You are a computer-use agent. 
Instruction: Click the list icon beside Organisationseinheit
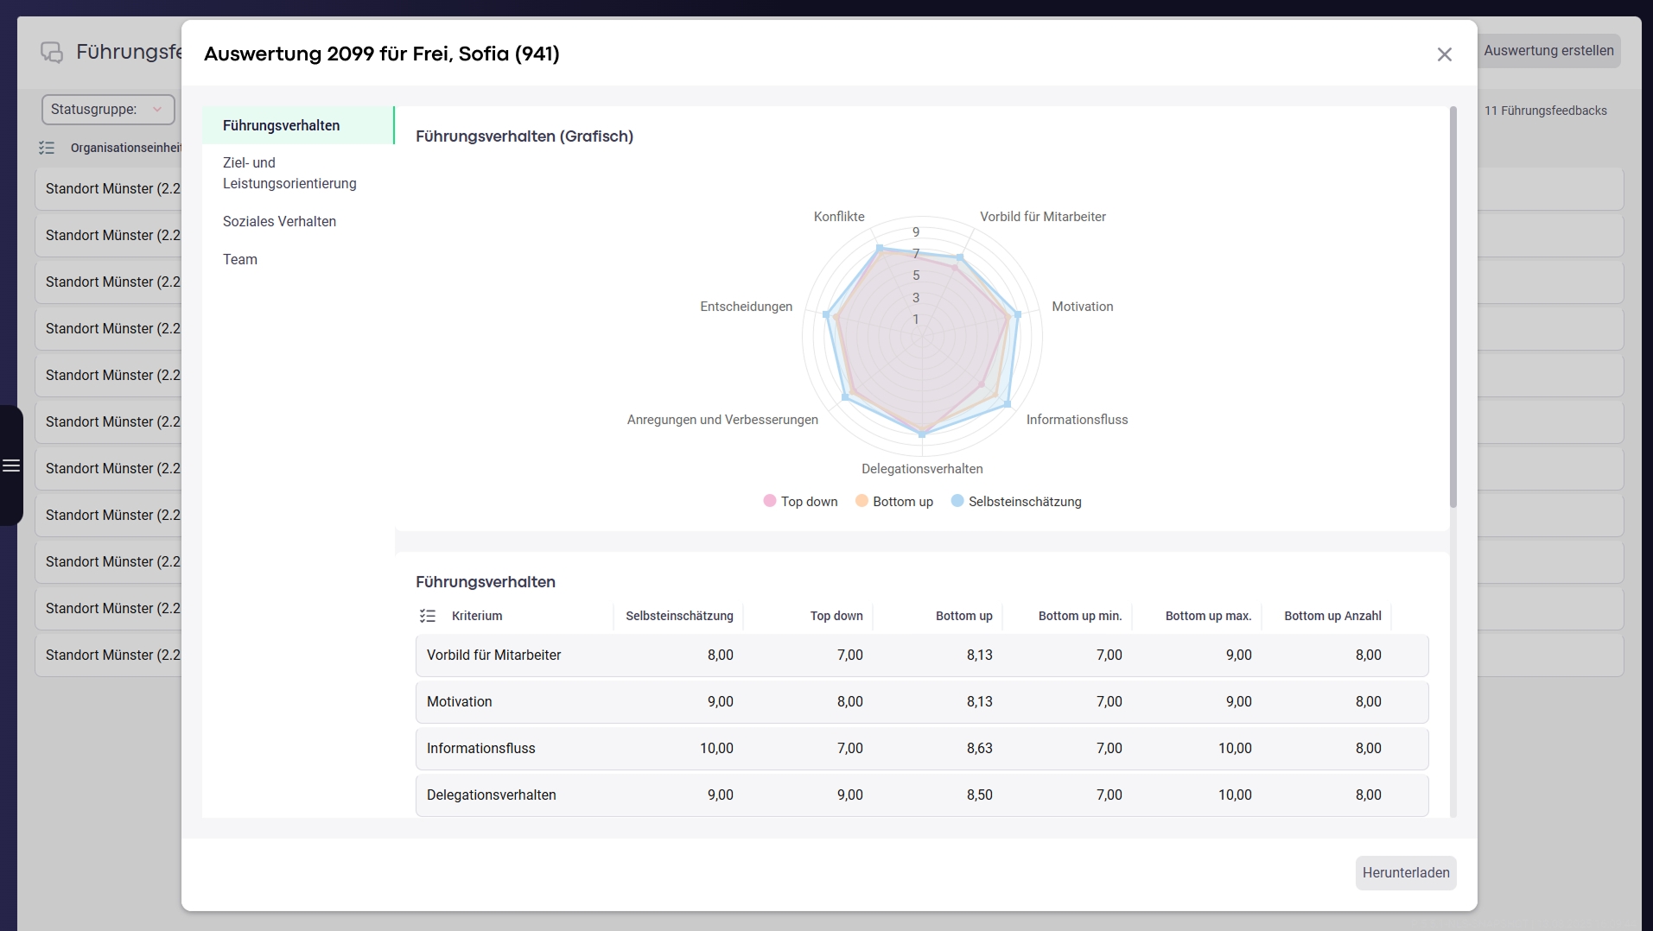click(47, 148)
